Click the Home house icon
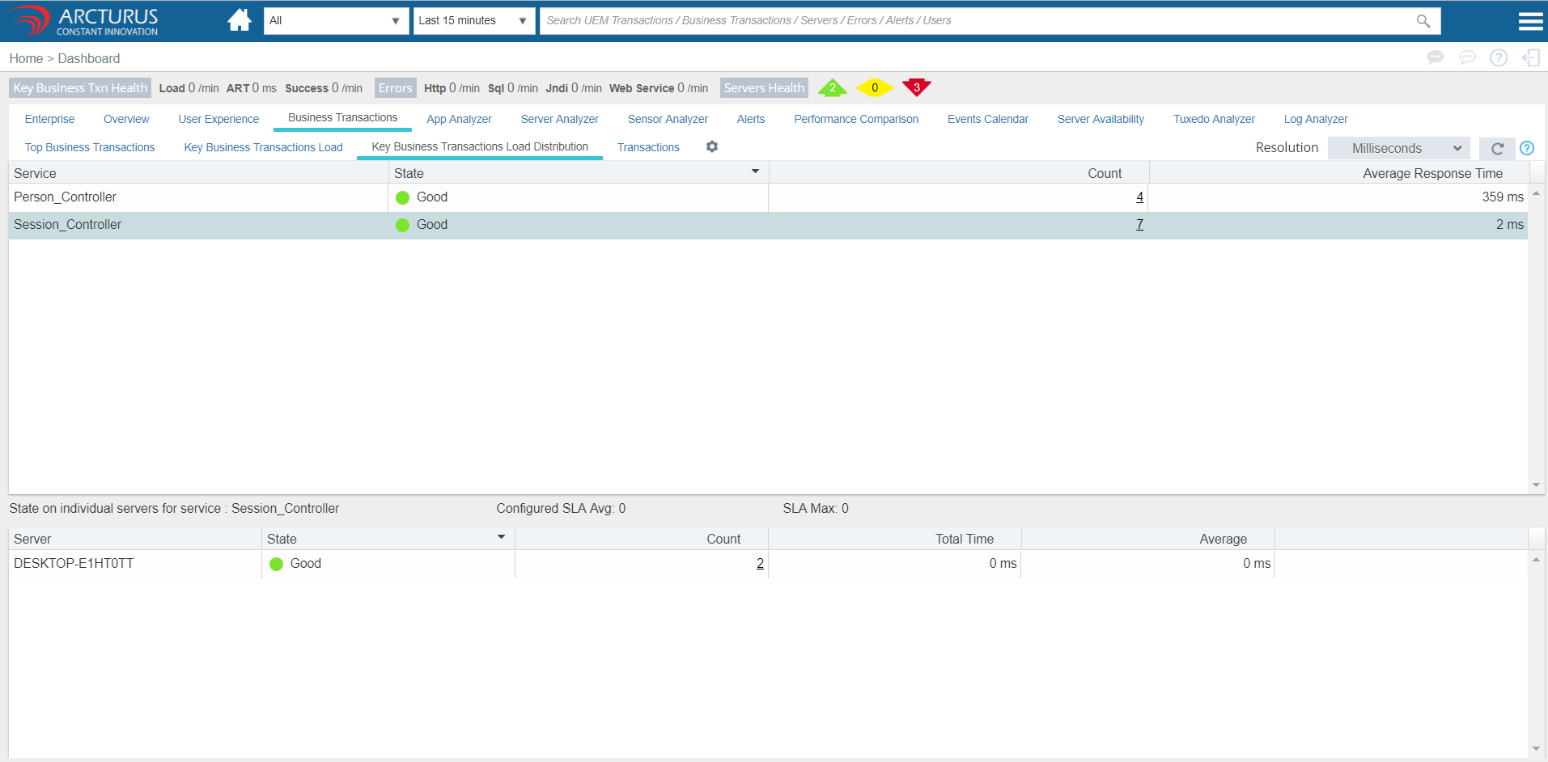 click(x=239, y=20)
